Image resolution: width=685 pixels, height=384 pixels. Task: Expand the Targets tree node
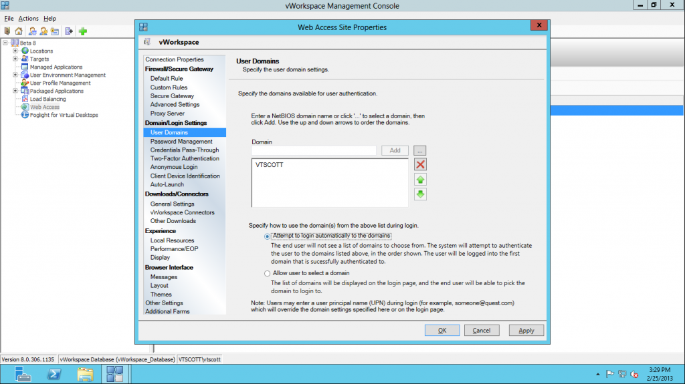click(x=15, y=59)
